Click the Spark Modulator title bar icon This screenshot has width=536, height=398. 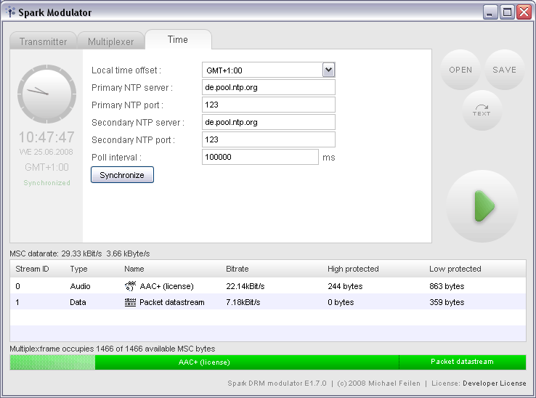tap(11, 12)
